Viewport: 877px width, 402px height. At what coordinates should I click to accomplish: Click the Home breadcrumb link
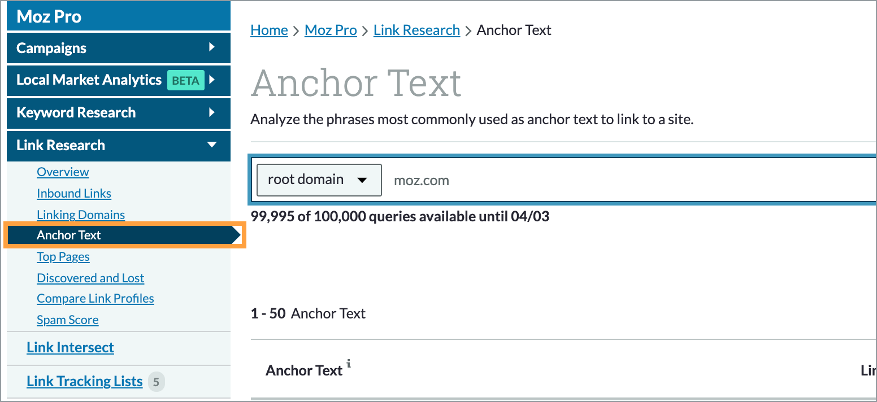(x=269, y=30)
